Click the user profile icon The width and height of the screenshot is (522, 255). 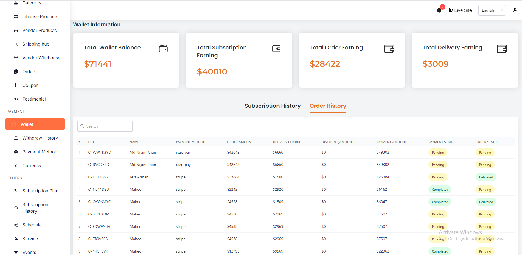515,10
